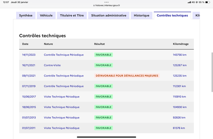Click Contrôle Technique Périodique in 14/11/2023 row
This screenshot has height=139, width=213.
[x=64, y=55]
